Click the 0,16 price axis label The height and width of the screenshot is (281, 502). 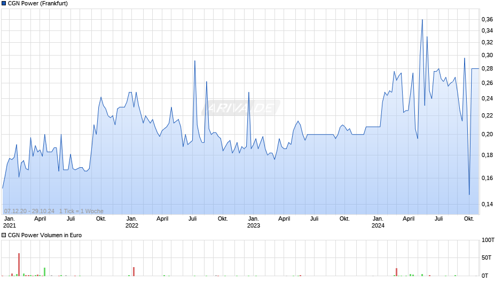tap(487, 178)
